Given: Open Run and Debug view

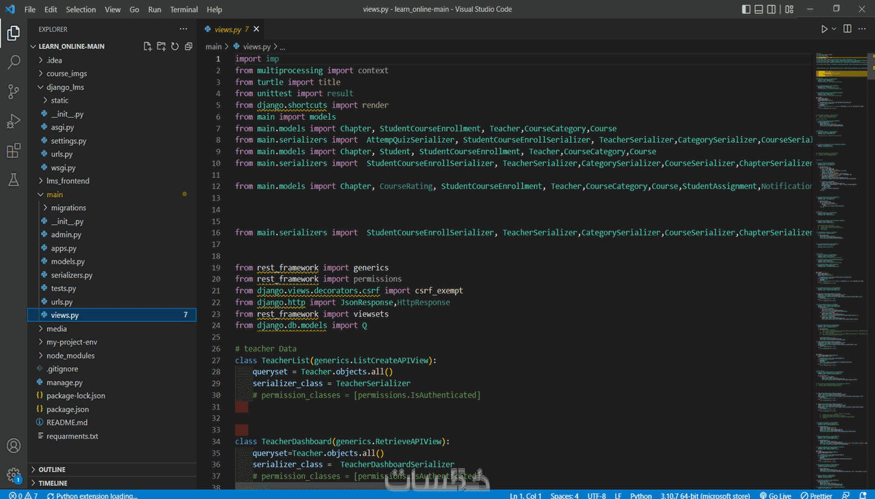Looking at the screenshot, I should click(14, 121).
